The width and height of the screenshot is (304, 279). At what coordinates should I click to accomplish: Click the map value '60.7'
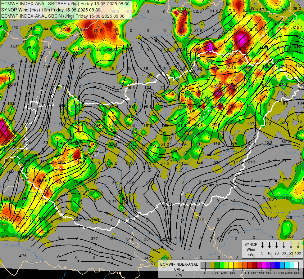pyautogui.click(x=286, y=142)
